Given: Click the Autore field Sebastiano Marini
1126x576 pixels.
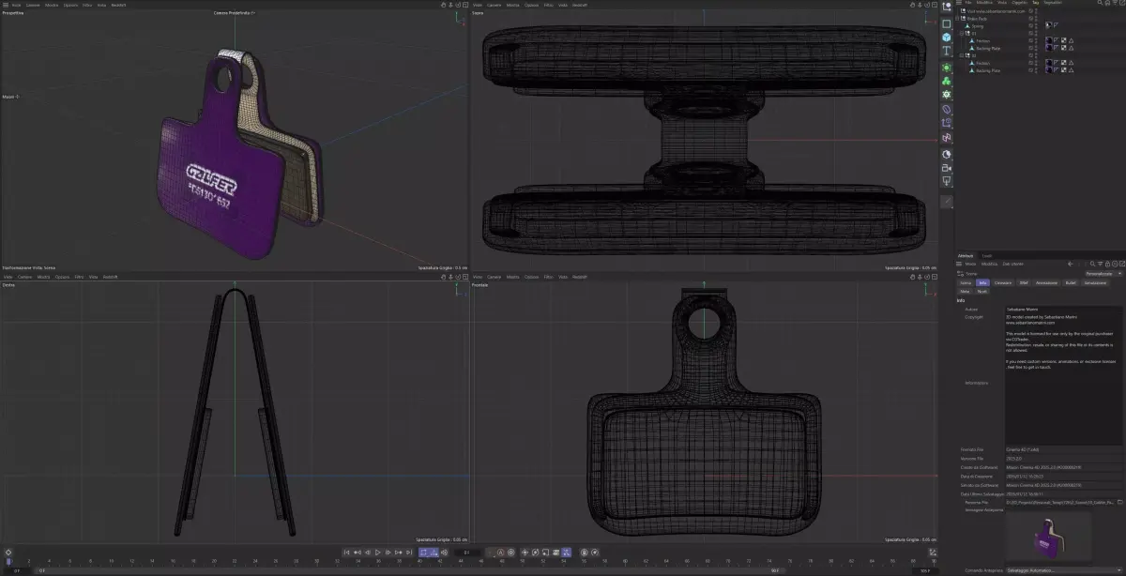Looking at the screenshot, I should (x=1063, y=309).
